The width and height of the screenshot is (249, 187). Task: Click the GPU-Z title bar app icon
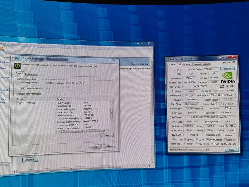click(168, 59)
